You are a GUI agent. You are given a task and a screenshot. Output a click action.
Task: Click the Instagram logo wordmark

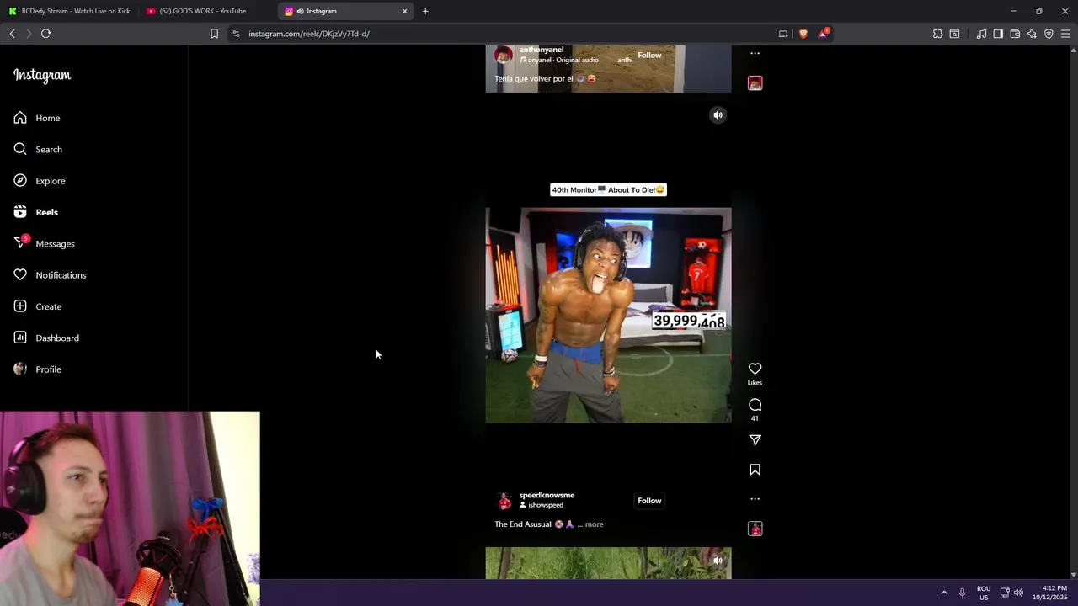pos(42,75)
